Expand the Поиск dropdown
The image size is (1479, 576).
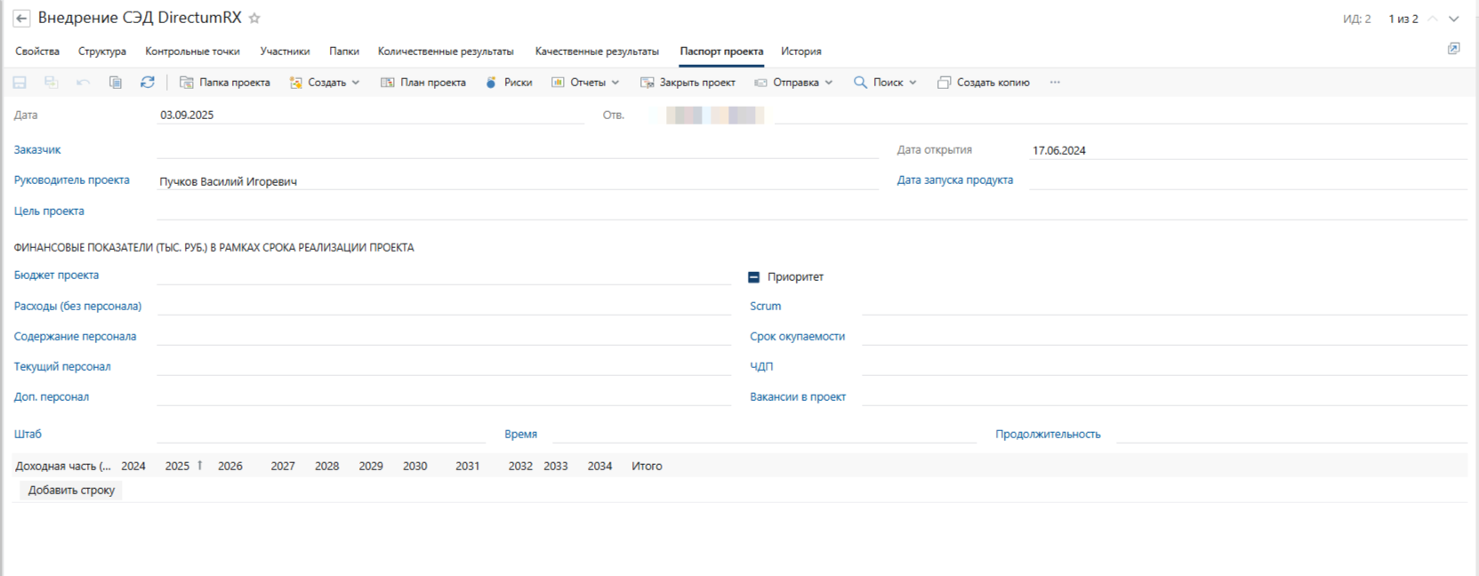coord(886,83)
